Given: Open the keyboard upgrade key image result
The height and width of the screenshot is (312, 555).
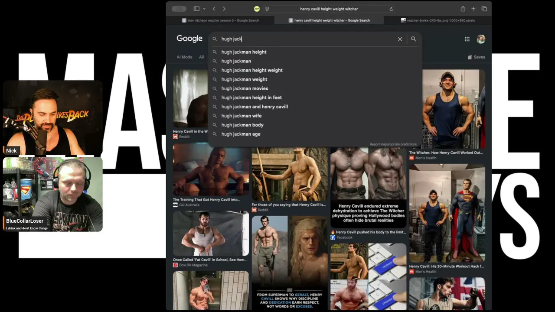Looking at the screenshot, I should [369, 276].
